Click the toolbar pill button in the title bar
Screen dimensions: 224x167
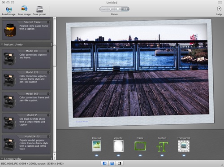[x=220, y=2]
